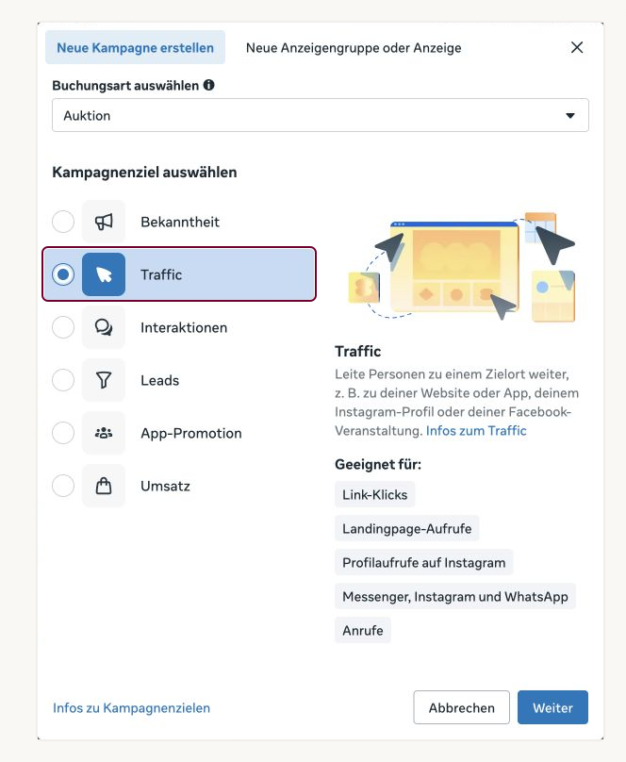Click the Weiter button

point(552,707)
